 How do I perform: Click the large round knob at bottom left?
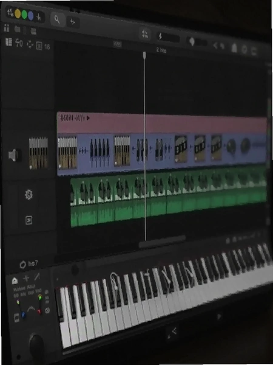coord(36,344)
